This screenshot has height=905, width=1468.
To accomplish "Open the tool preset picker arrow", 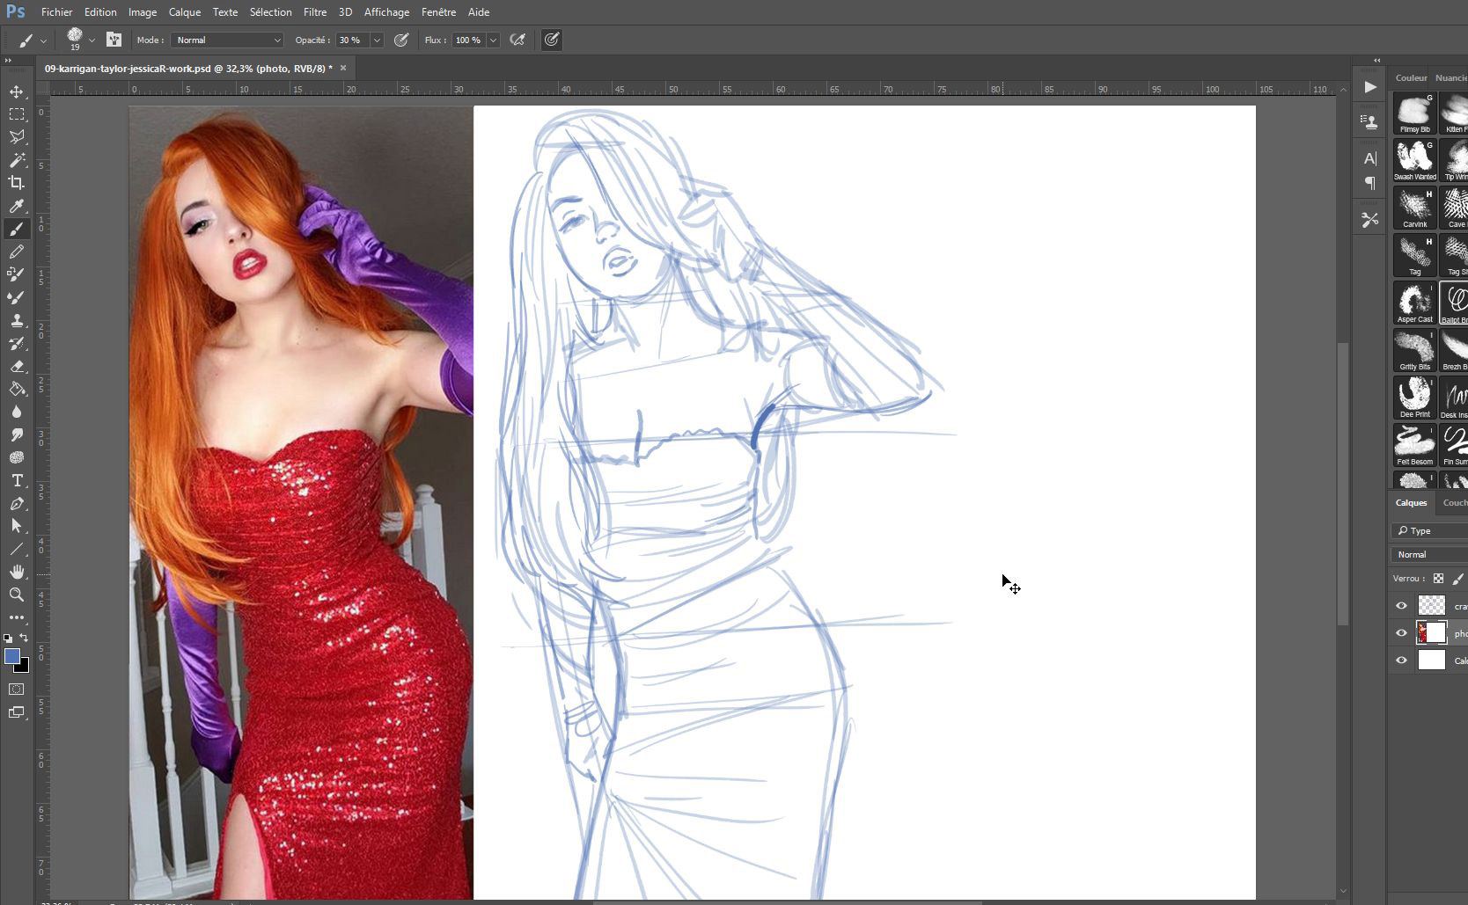I will [x=43, y=40].
